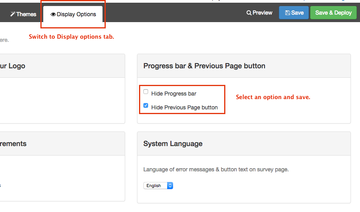Click the magnifier icon beside Preview
The width and height of the screenshot is (360, 212).
(249, 13)
